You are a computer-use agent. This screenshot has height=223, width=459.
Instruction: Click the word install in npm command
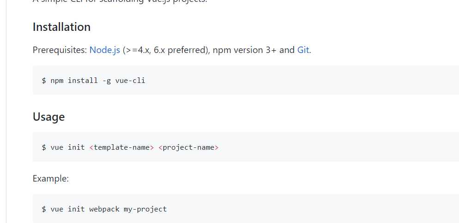(x=83, y=80)
